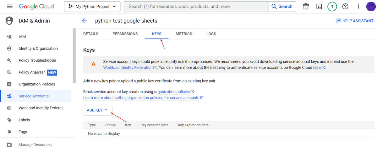Click the Policy Troubleshooter wrench icon

pos(9,60)
